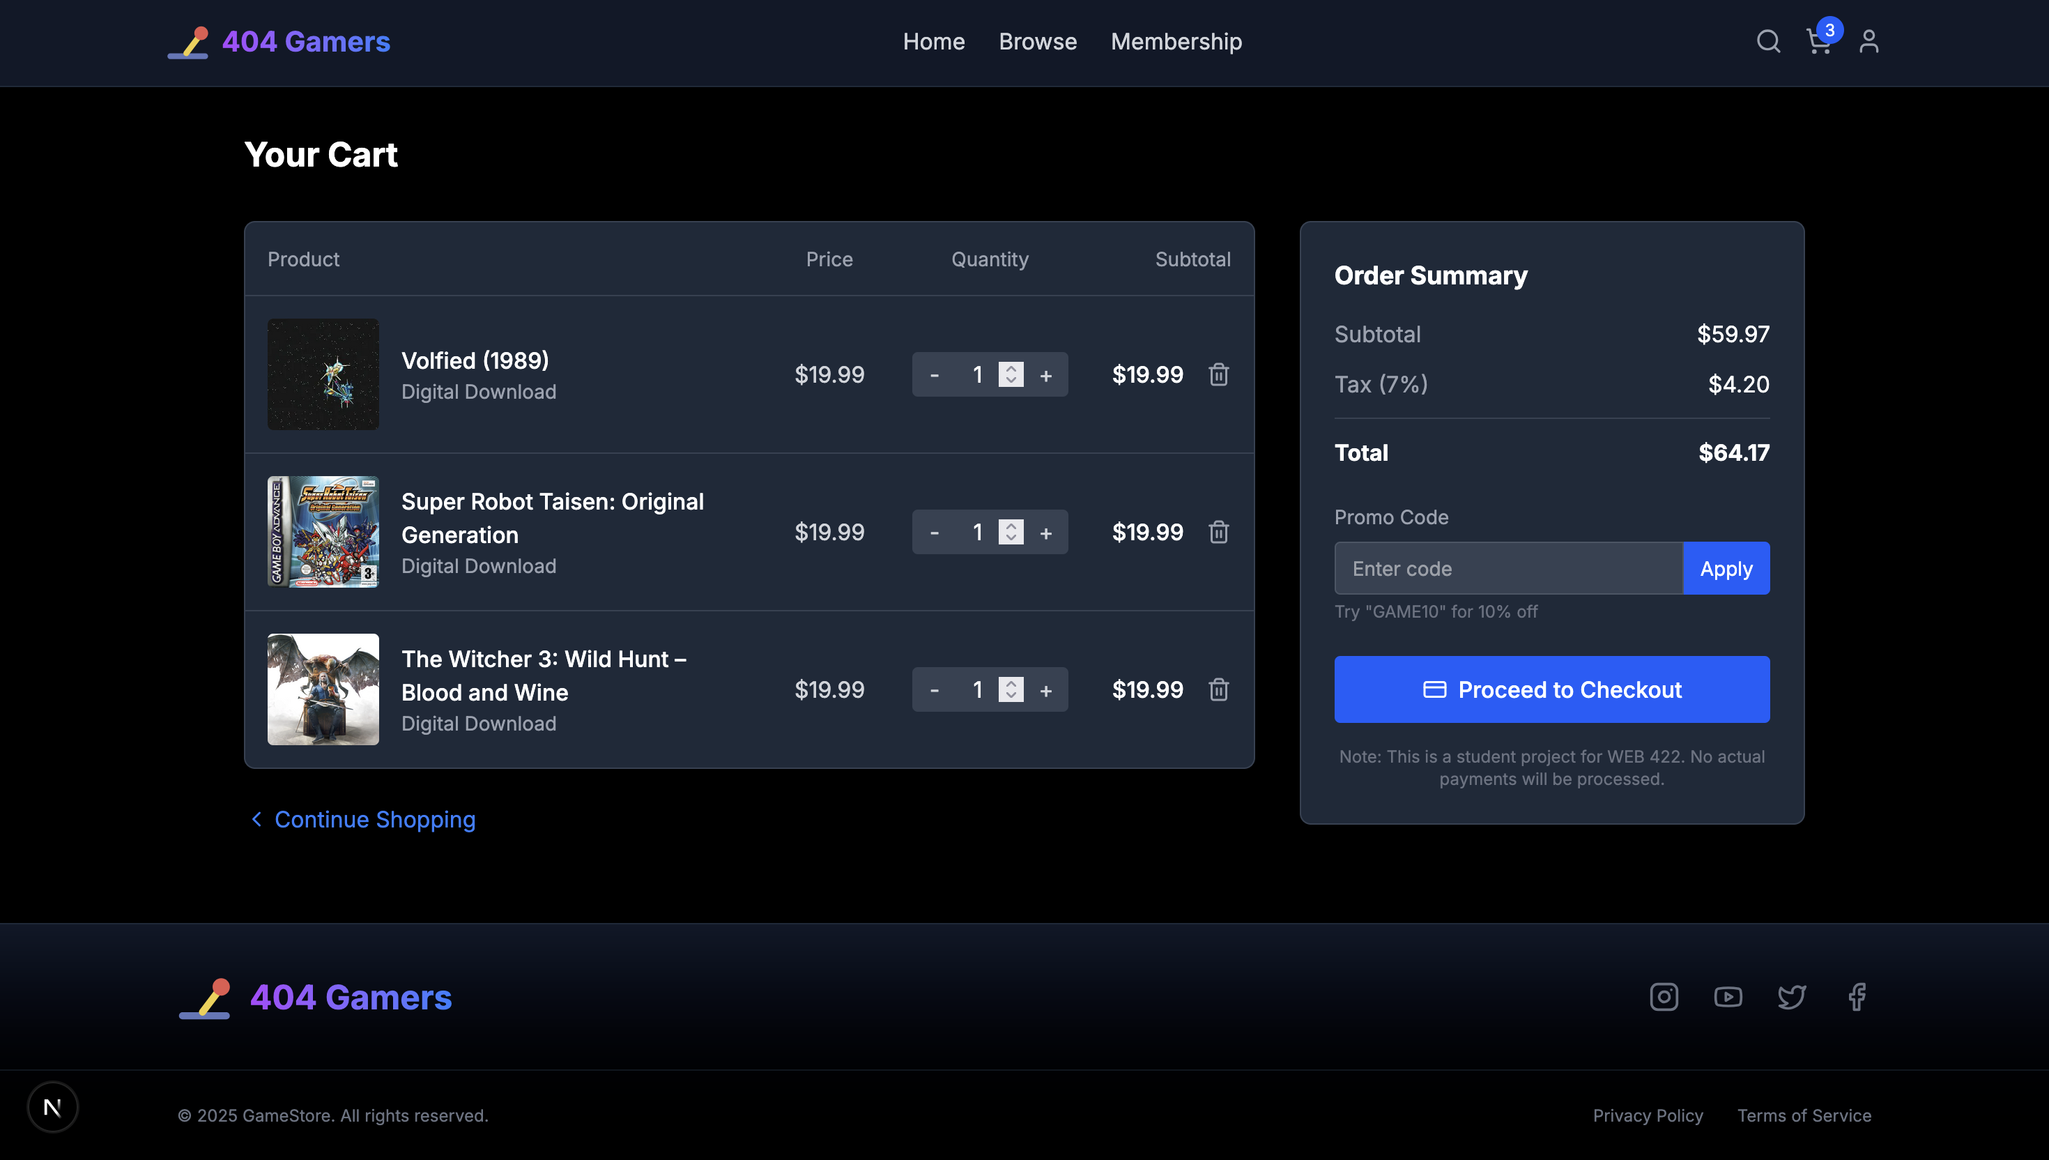Decrease Super Robot Taisen quantity with minus

tap(934, 532)
